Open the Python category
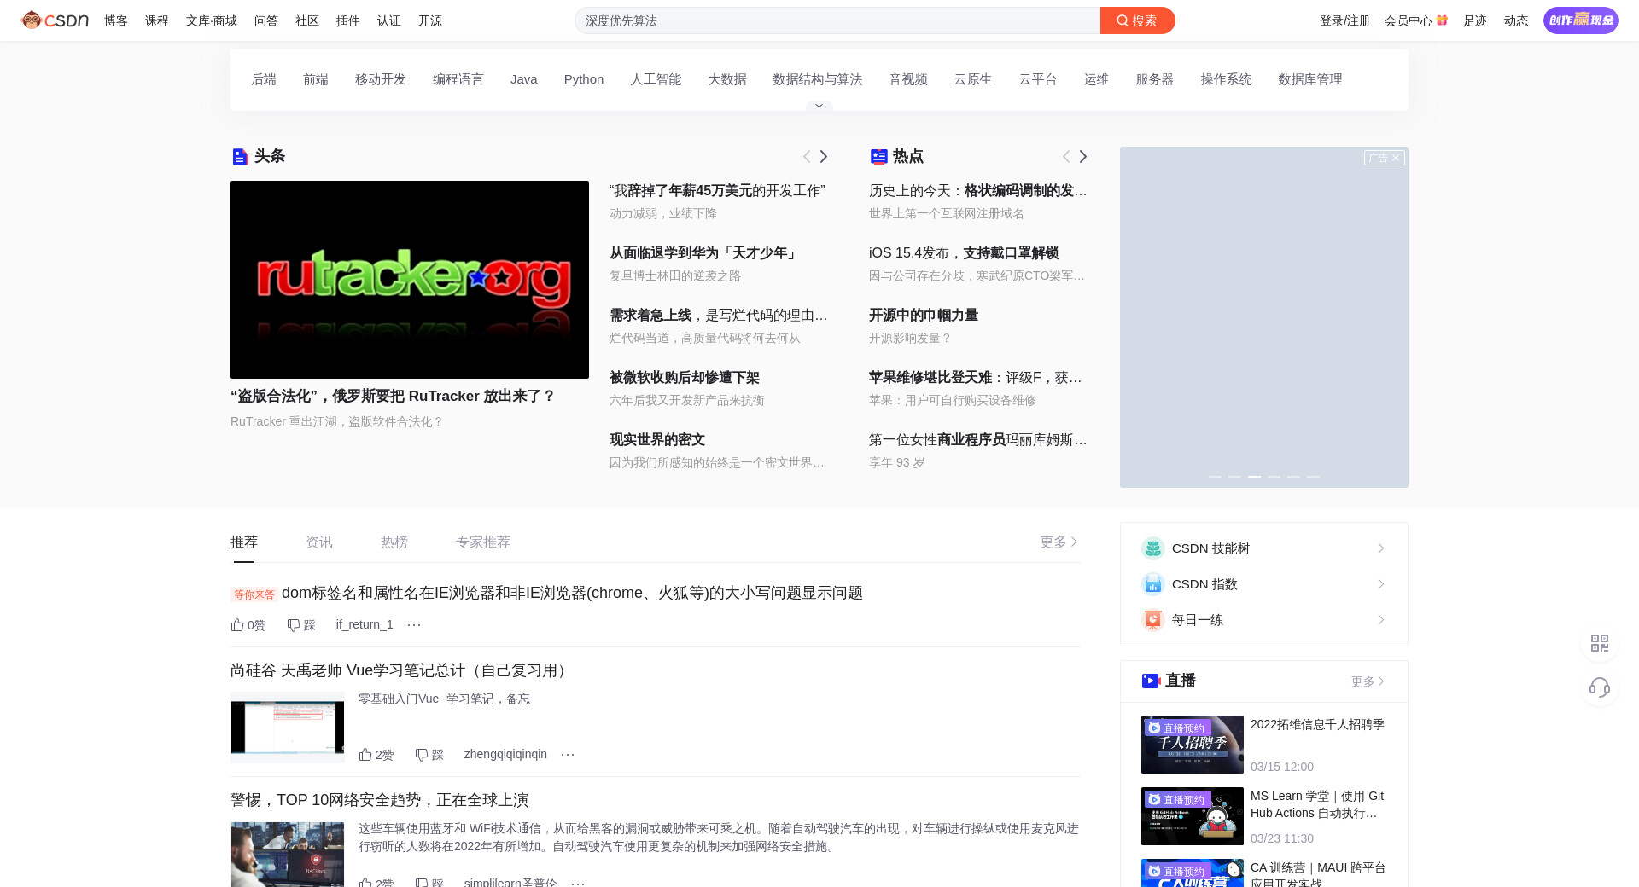 [583, 79]
